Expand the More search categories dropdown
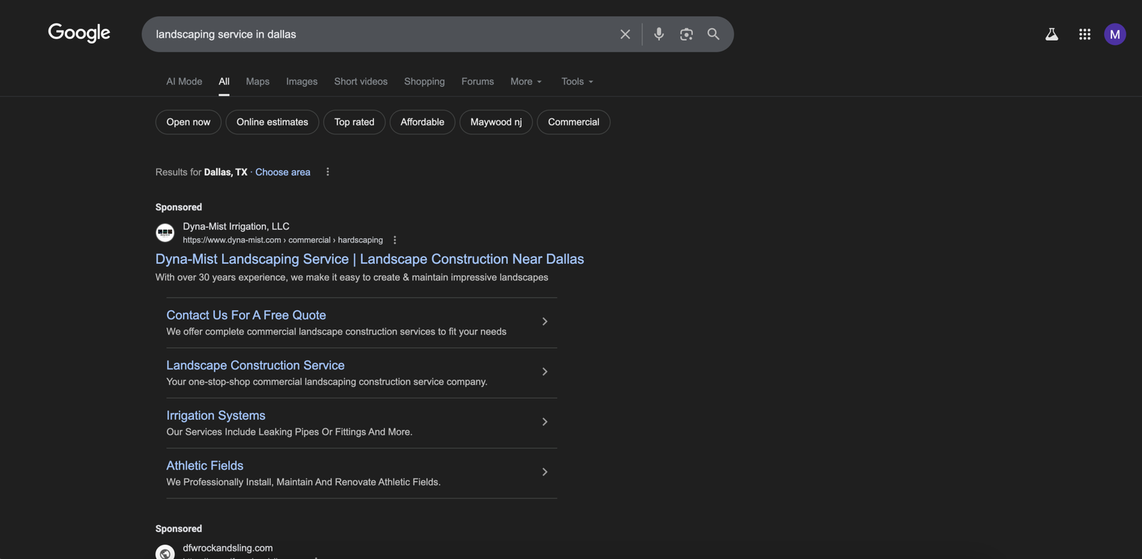The image size is (1142, 559). (526, 81)
